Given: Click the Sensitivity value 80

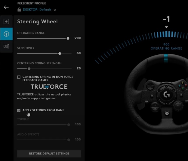Looking at the screenshot, I should pyautogui.click(x=79, y=53).
